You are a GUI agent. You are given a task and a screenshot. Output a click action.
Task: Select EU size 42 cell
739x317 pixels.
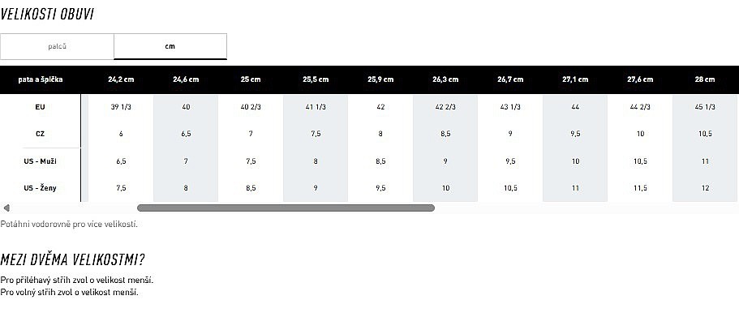tap(380, 107)
